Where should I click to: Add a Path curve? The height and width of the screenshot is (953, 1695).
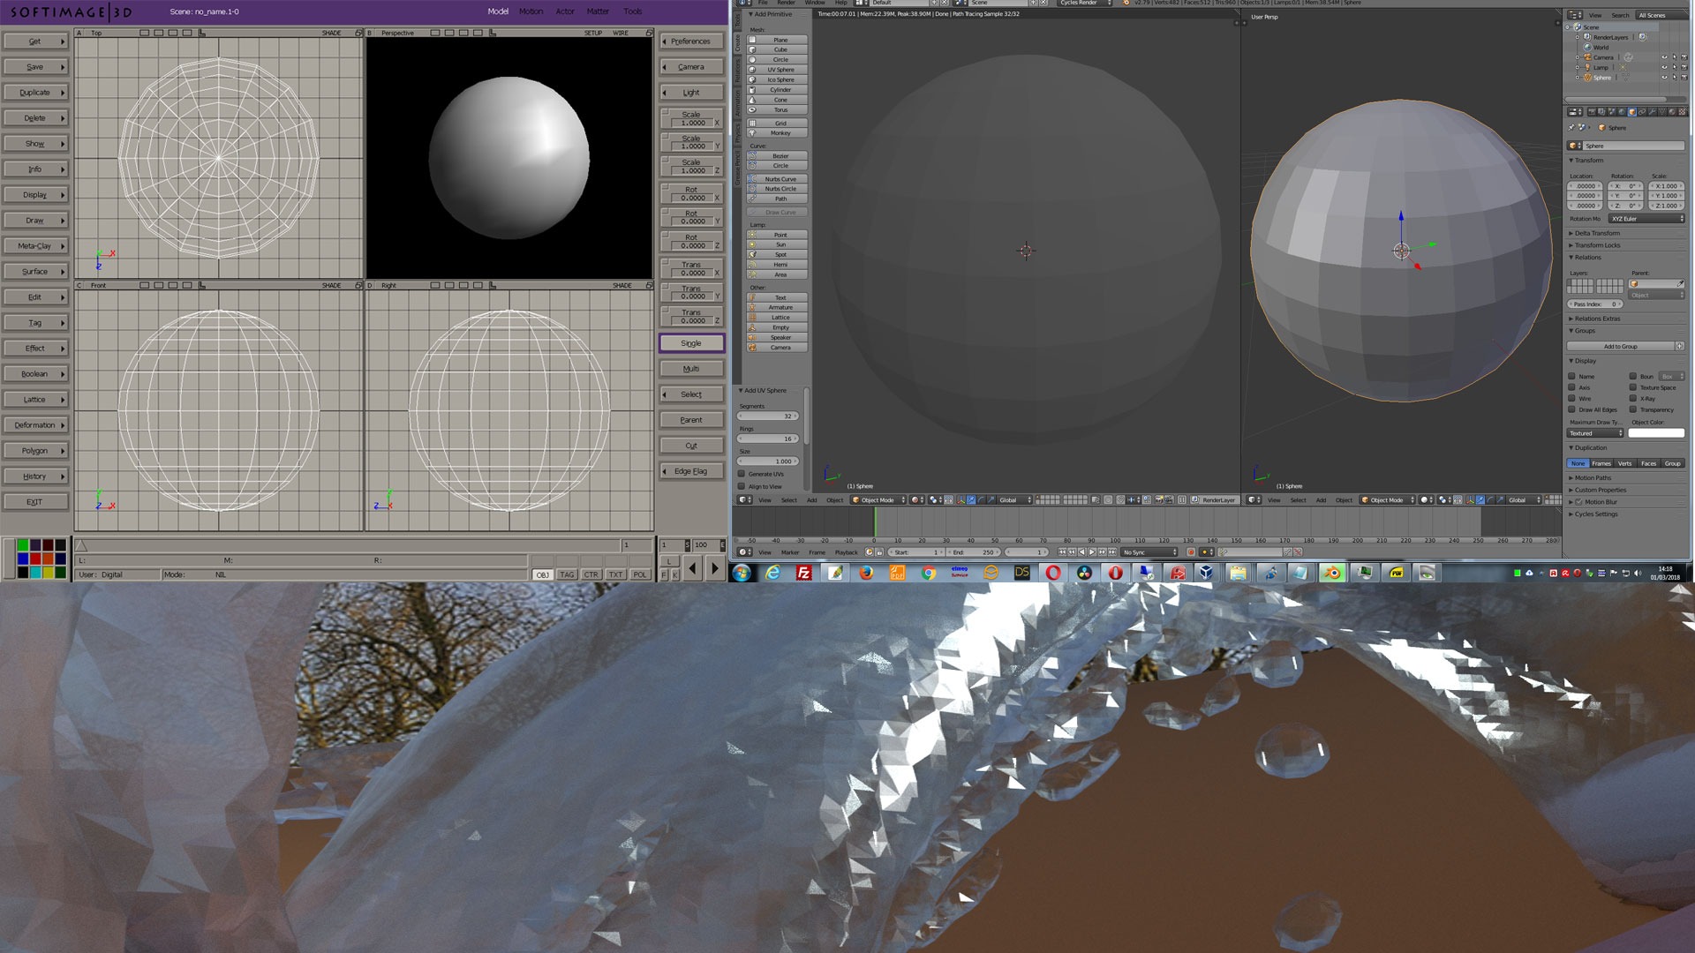coord(778,199)
